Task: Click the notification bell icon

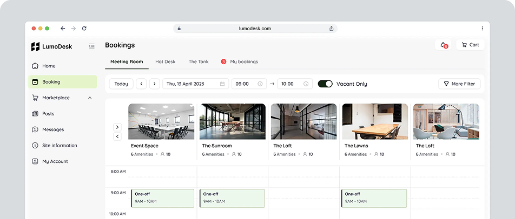Action: (x=444, y=45)
